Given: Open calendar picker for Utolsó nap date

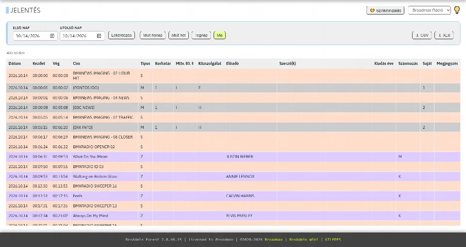Looking at the screenshot, I should (x=99, y=36).
